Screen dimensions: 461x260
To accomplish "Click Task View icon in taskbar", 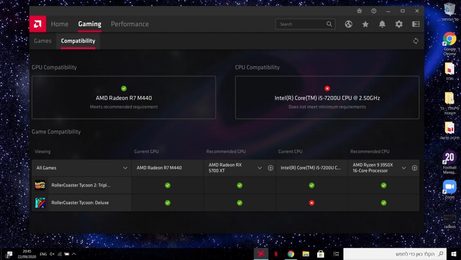I will [x=336, y=254].
